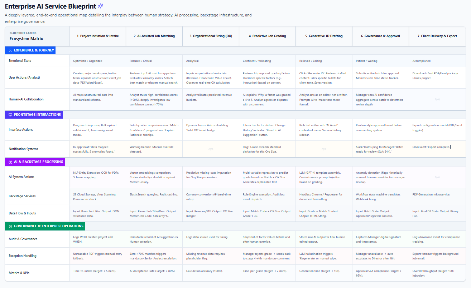This screenshot has height=288, width=471.
Task: Click the cell 'Logs WHO created project and WHEN'
Action: coord(97,239)
